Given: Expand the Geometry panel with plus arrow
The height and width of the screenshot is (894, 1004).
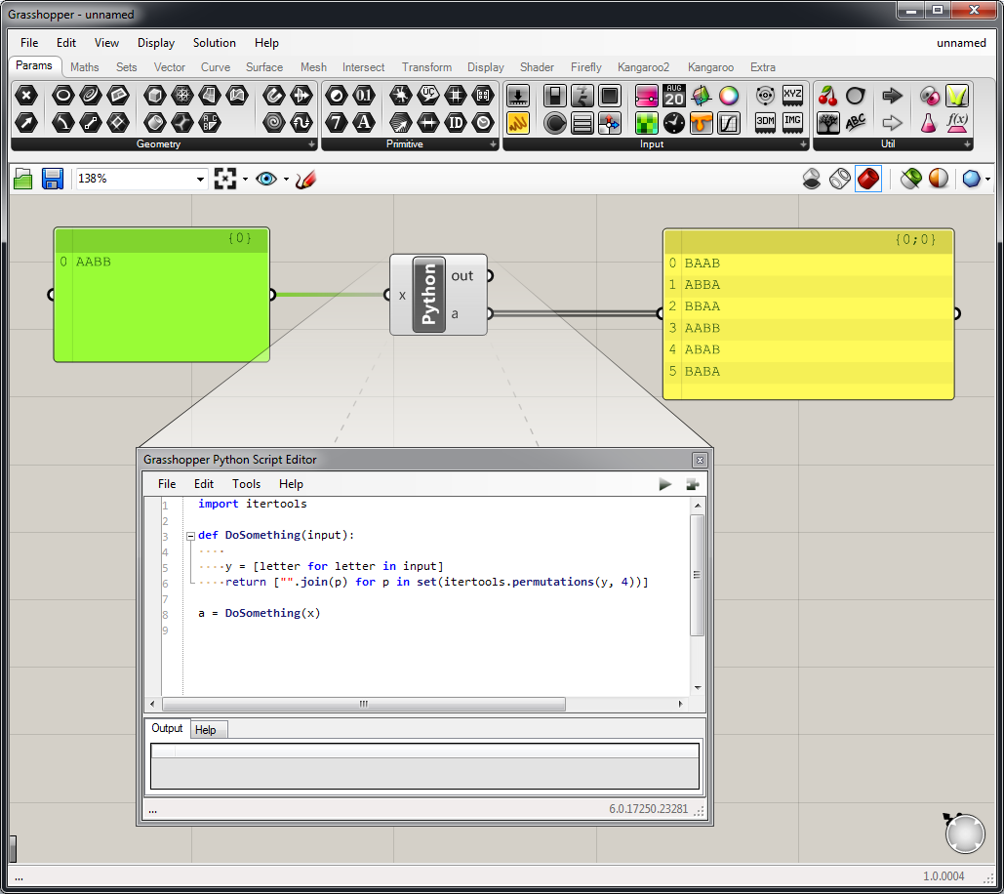Looking at the screenshot, I should (x=312, y=144).
